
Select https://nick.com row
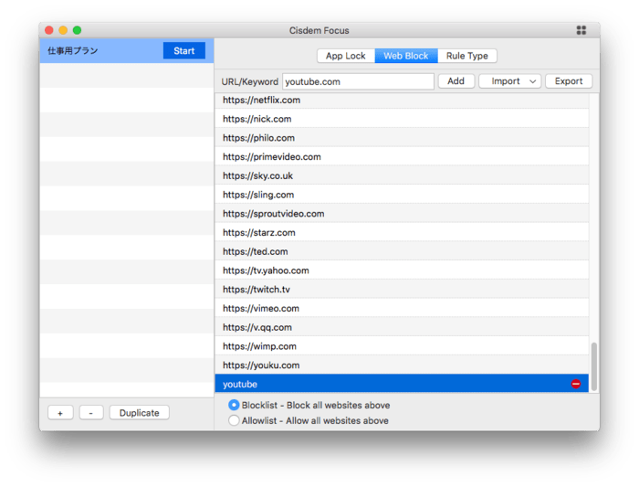(x=402, y=119)
